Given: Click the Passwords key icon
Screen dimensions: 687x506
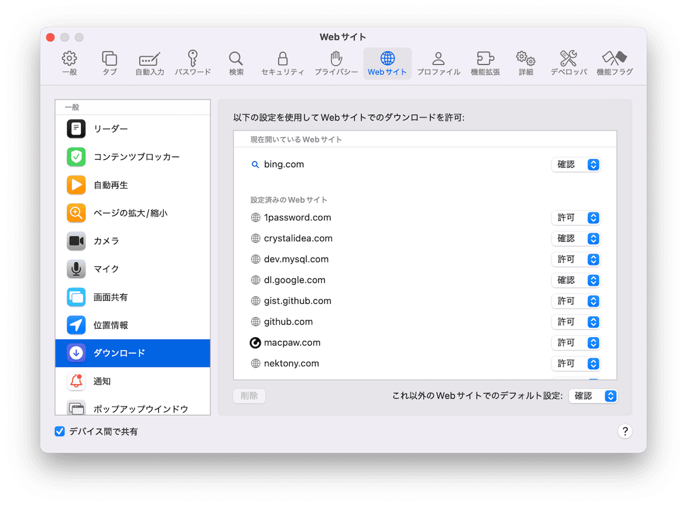Looking at the screenshot, I should coord(193,59).
